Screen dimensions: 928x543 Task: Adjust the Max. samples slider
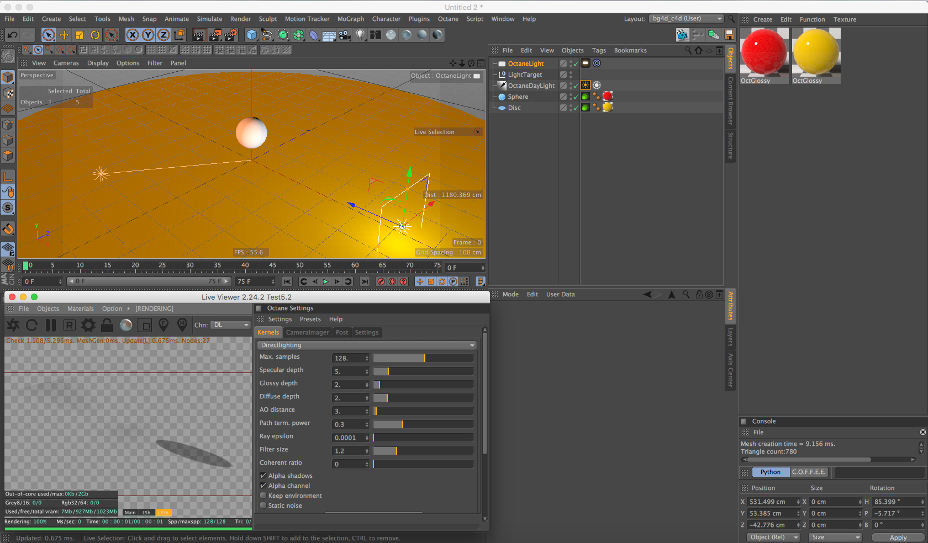pyautogui.click(x=424, y=358)
